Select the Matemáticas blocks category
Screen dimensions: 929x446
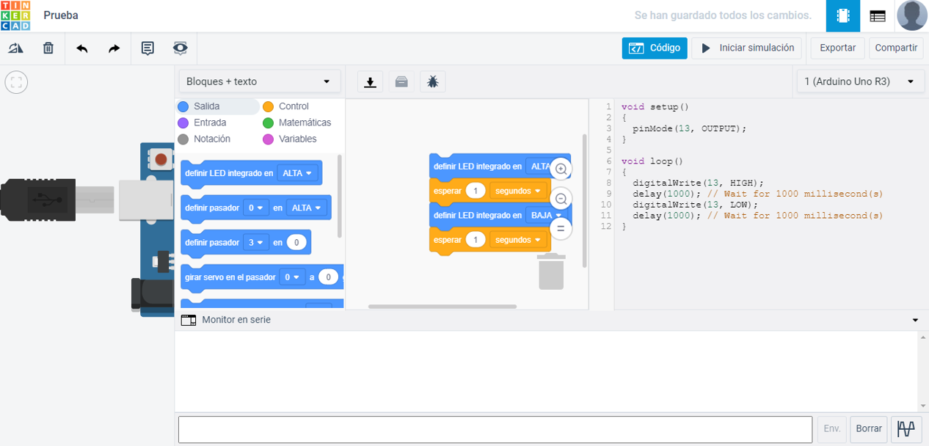[x=305, y=123]
